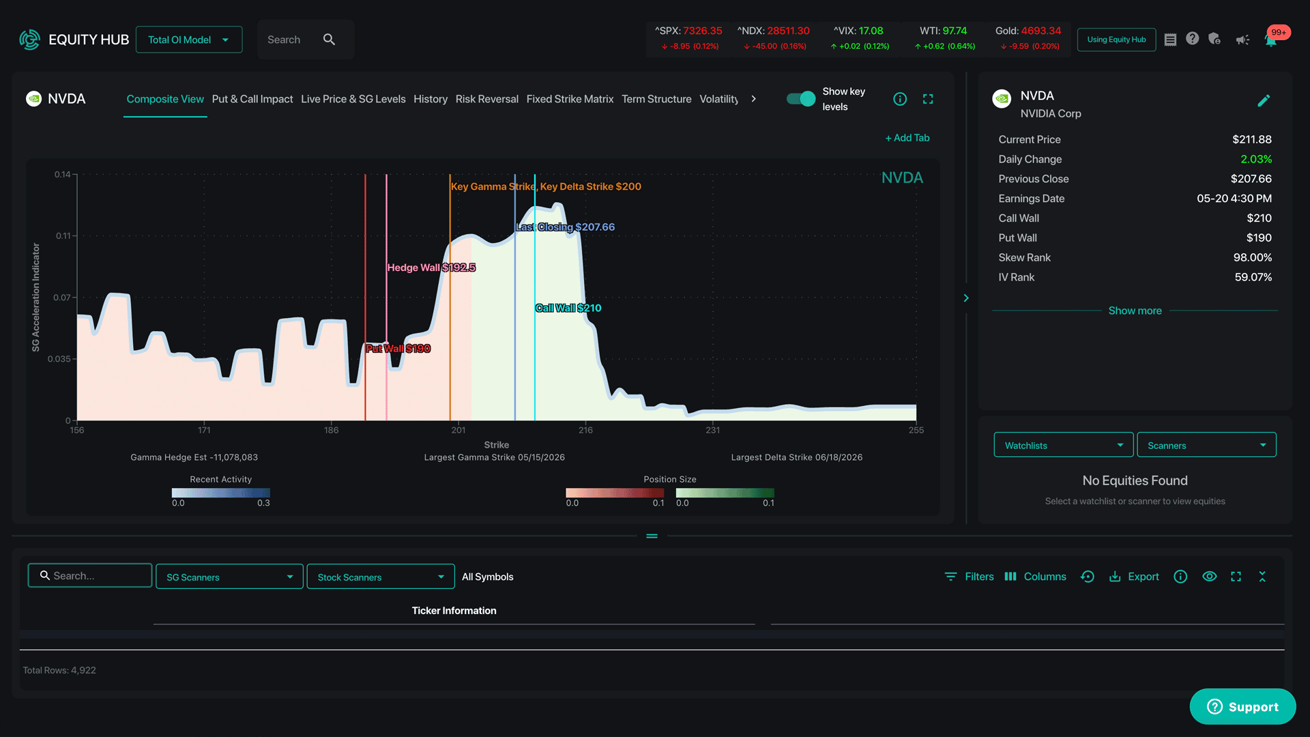Click the ^SPX index ticker quote
The height and width of the screenshot is (737, 1310).
[688, 38]
